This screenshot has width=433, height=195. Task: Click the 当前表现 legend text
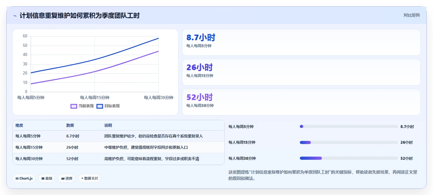86,106
